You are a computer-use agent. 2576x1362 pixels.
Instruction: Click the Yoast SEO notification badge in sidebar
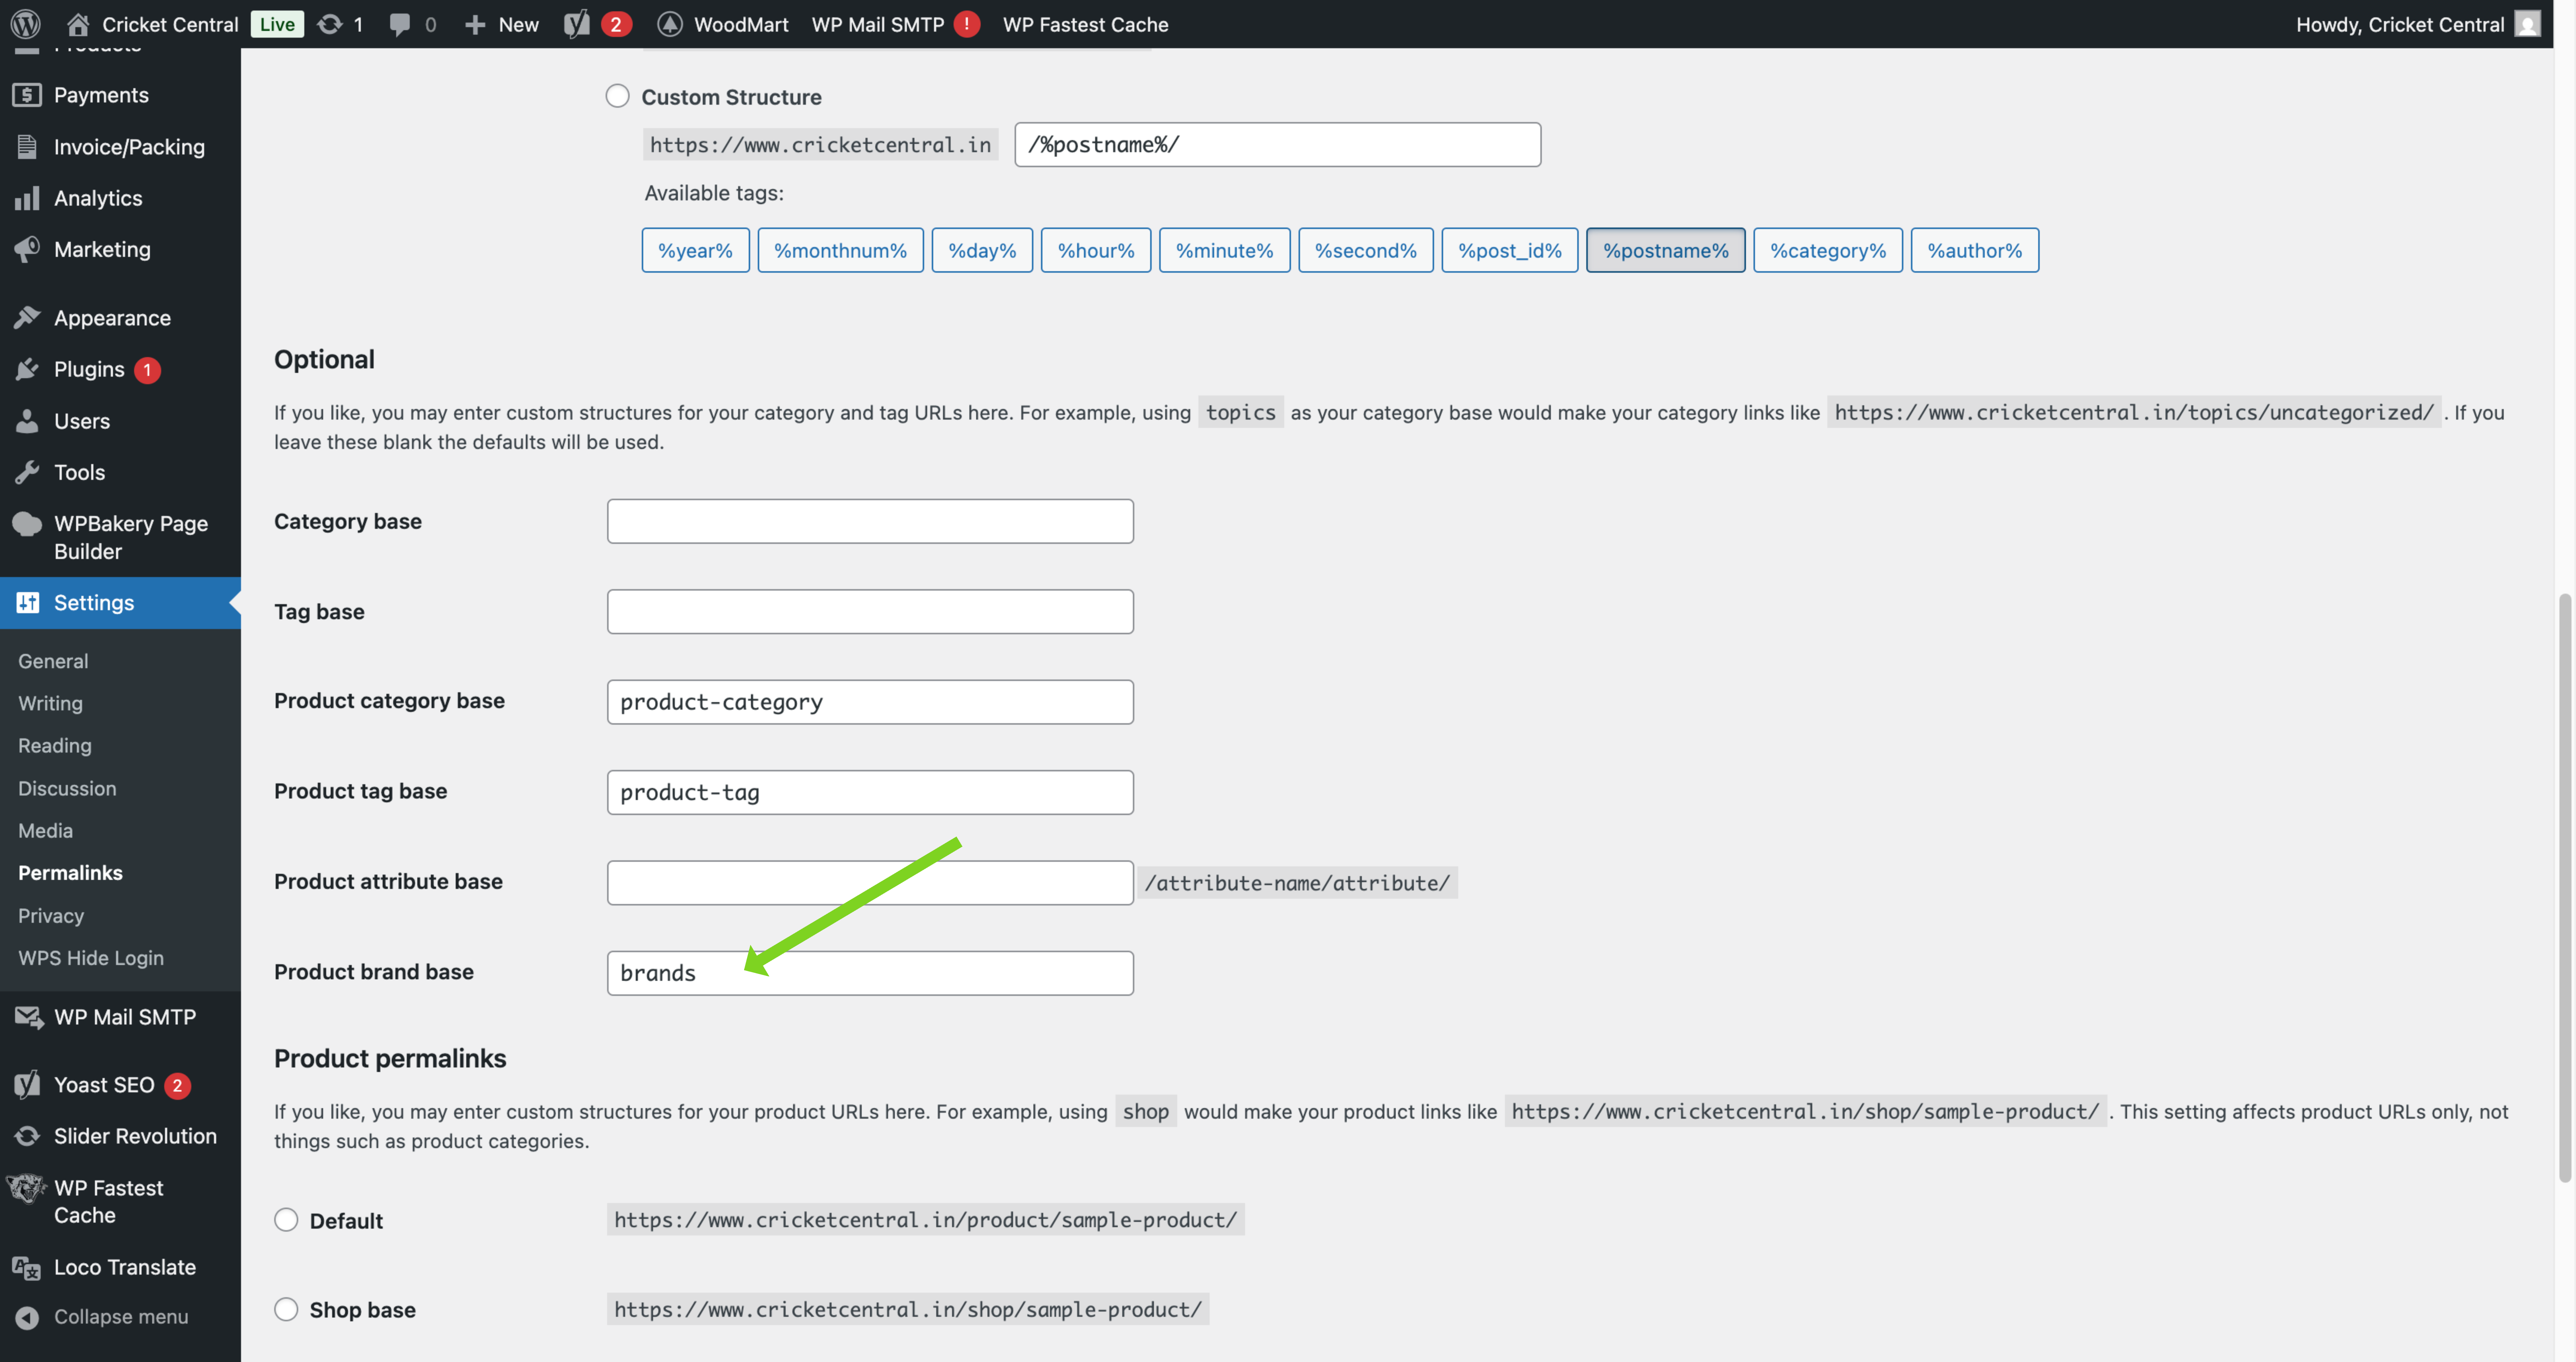pos(177,1086)
